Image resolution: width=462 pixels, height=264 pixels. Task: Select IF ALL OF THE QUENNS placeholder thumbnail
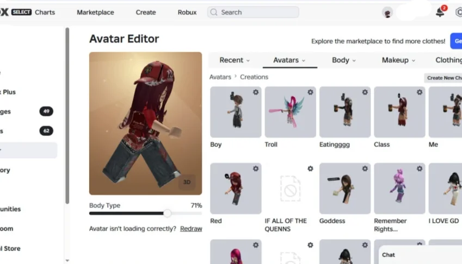tap(290, 188)
